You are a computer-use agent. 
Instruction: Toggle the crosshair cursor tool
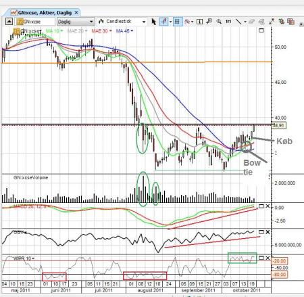pyautogui.click(x=163, y=22)
